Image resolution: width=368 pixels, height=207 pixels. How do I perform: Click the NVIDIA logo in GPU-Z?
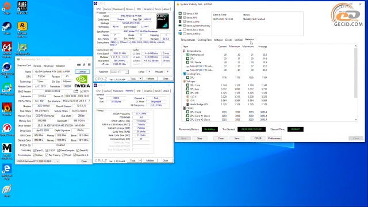(x=82, y=82)
